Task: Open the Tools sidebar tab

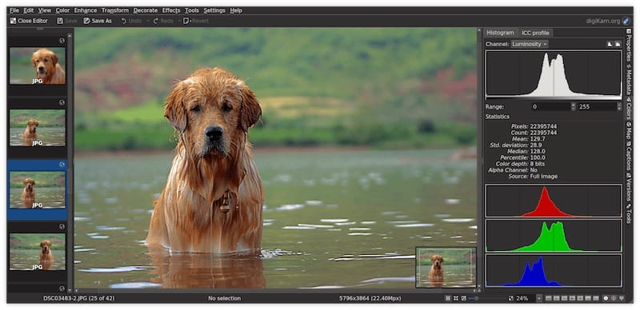Action: pos(629,213)
